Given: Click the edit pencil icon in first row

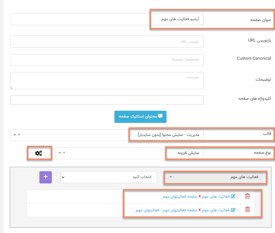Looking at the screenshot, I should 233,196.
